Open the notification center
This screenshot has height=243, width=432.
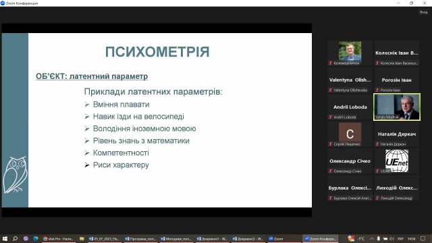(423, 238)
